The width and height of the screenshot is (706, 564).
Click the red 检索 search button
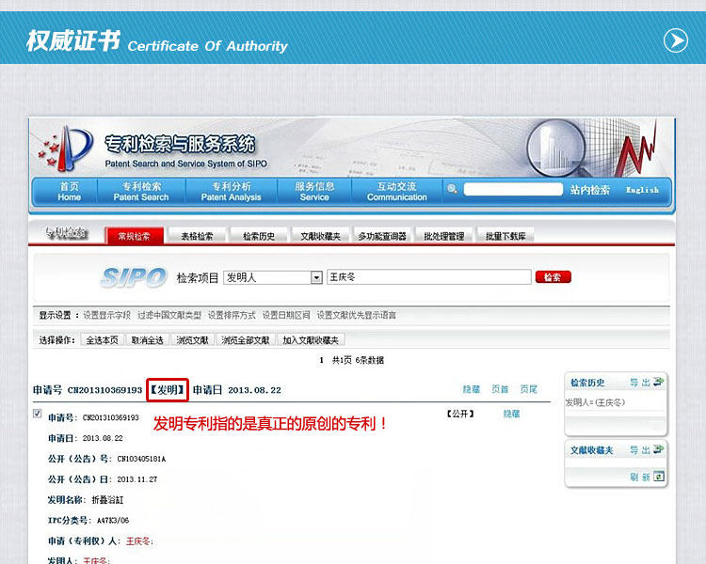point(553,277)
